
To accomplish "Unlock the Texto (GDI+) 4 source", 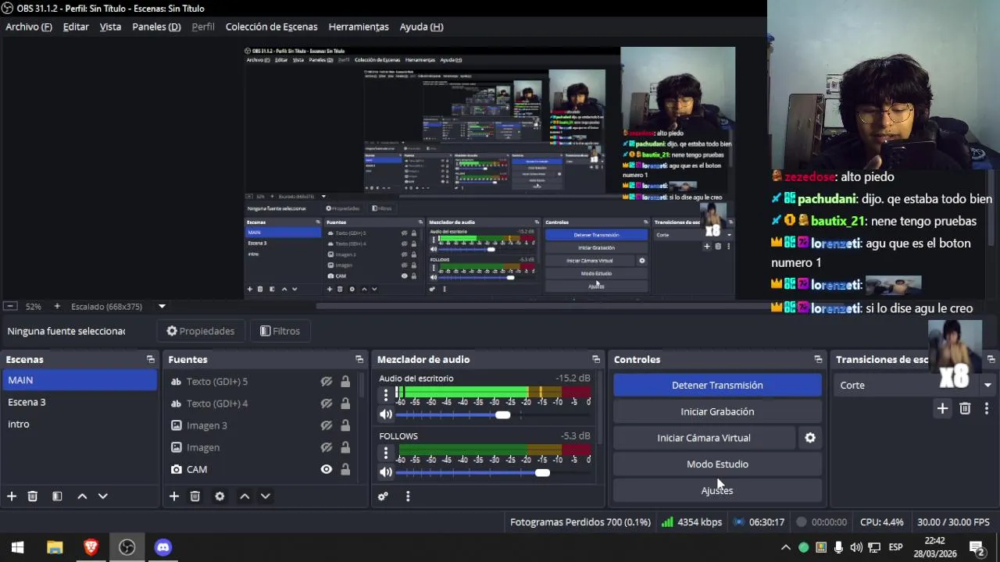I will click(345, 404).
